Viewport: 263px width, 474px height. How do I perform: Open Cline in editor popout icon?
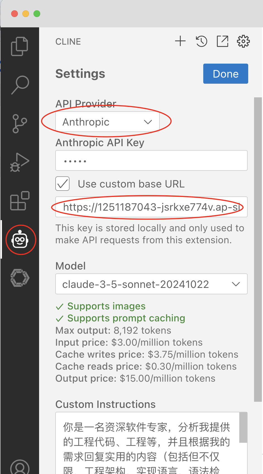(223, 41)
